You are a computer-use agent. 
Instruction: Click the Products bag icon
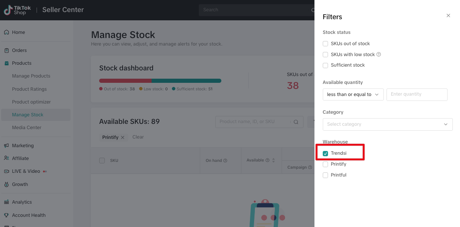point(6,63)
